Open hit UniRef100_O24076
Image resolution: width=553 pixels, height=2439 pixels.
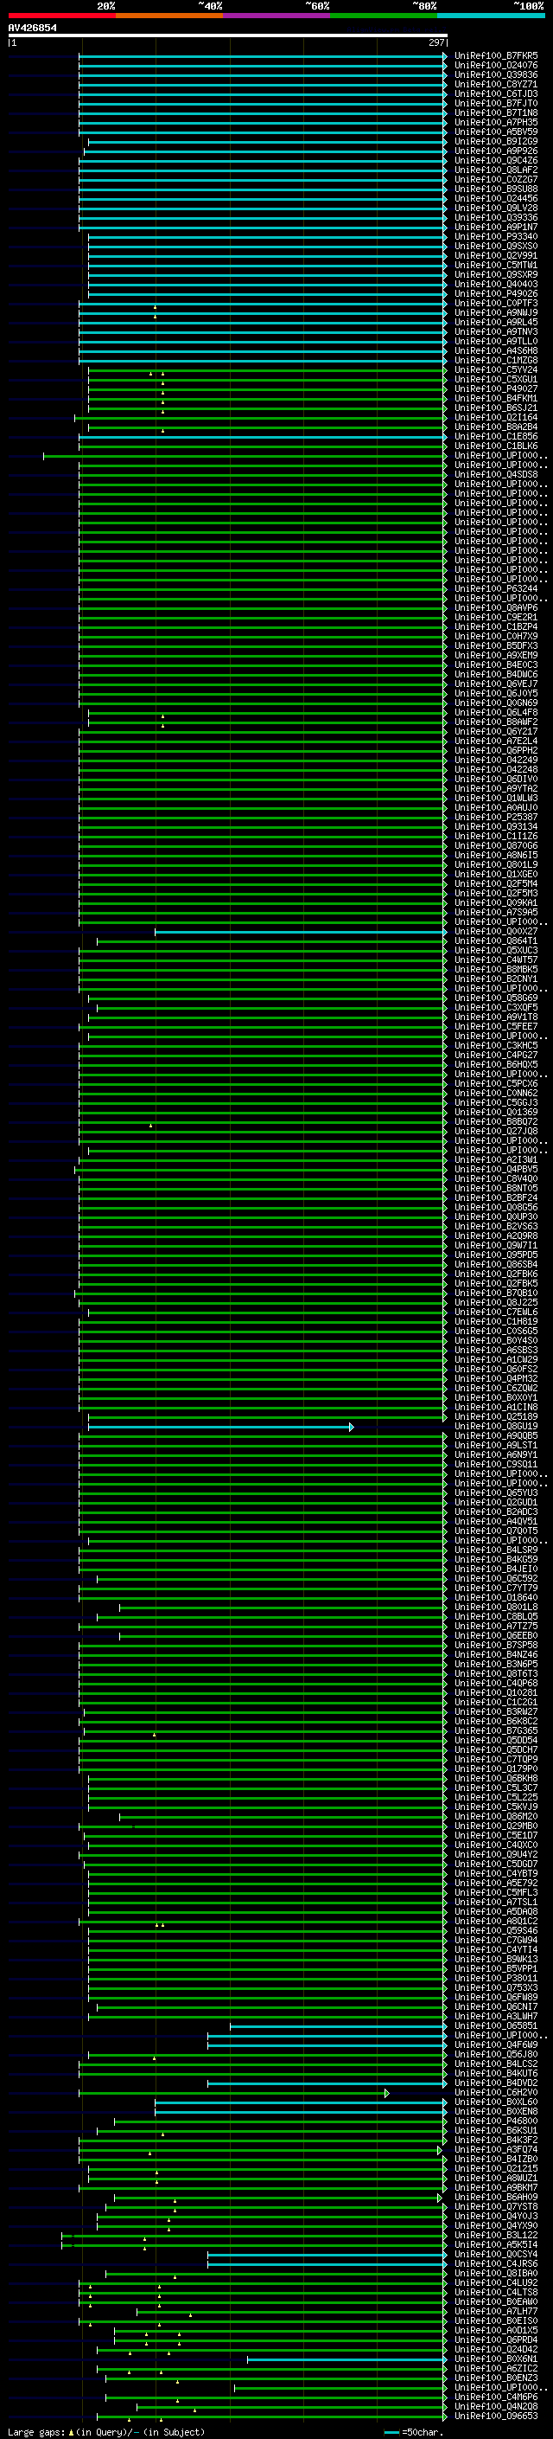[496, 66]
